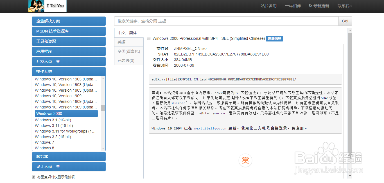Click the file name ZRMPSEL_CN.iso
This screenshot has width=384, height=183.
(190, 48)
